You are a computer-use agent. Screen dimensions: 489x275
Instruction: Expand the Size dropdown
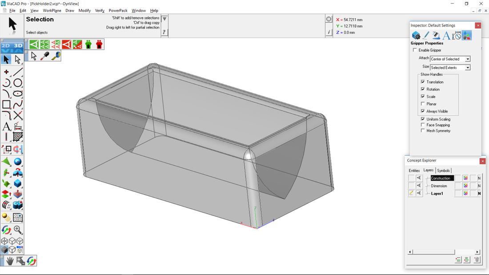pyautogui.click(x=468, y=68)
